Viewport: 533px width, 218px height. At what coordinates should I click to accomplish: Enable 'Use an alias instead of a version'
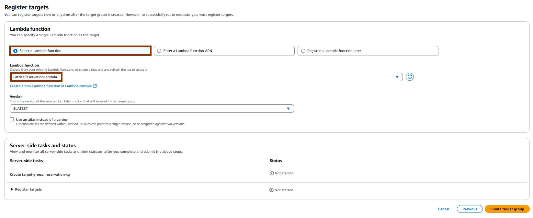coord(12,119)
